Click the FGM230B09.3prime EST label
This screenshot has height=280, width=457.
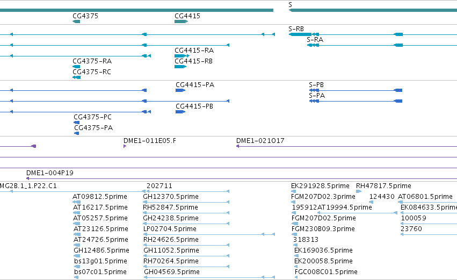coord(323,229)
